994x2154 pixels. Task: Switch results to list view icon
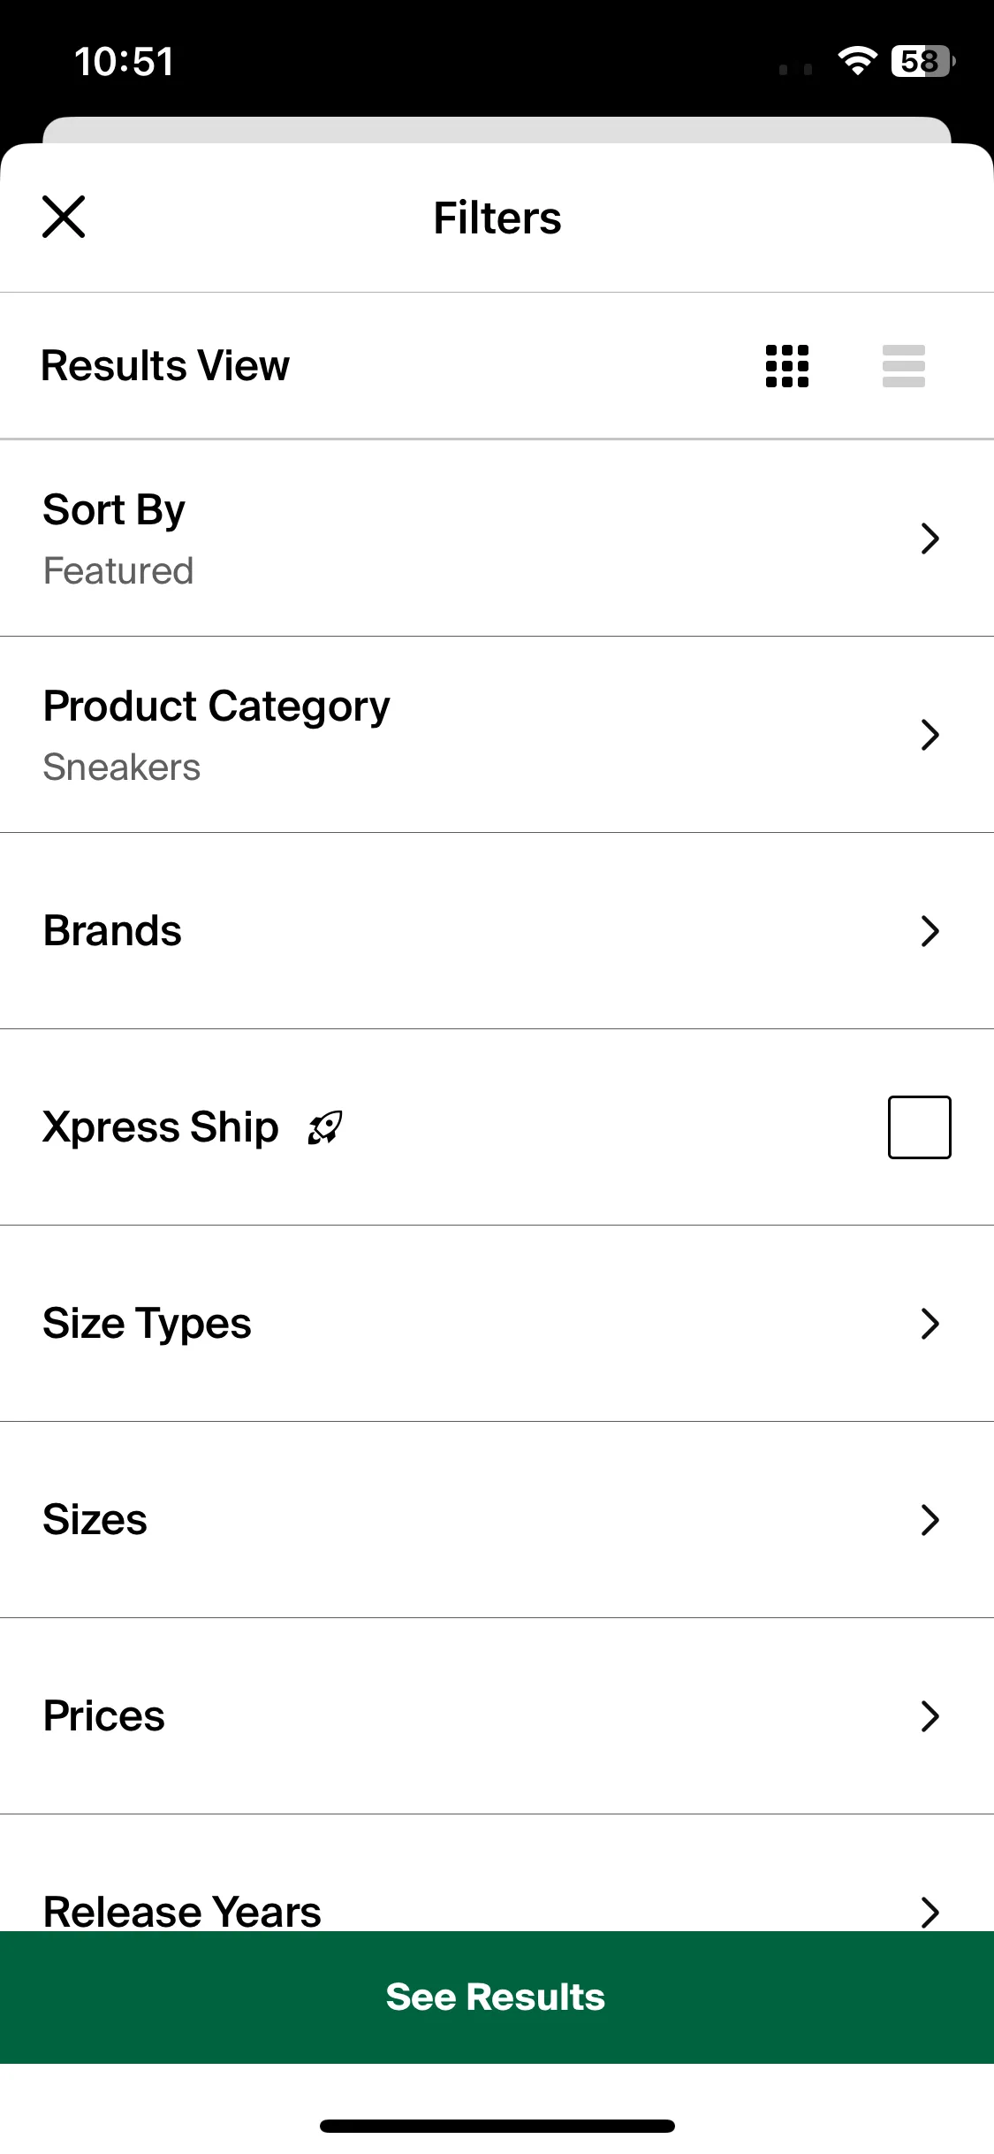click(x=904, y=366)
